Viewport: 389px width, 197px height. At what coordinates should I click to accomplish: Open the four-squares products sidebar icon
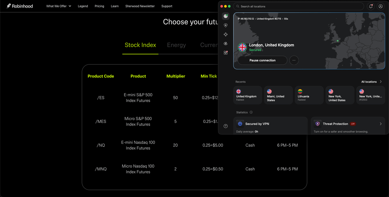tap(226, 52)
